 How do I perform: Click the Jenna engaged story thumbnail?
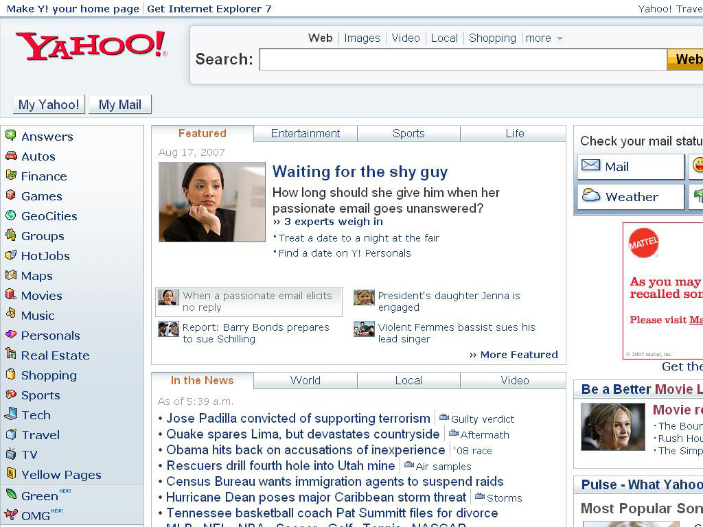pos(364,297)
